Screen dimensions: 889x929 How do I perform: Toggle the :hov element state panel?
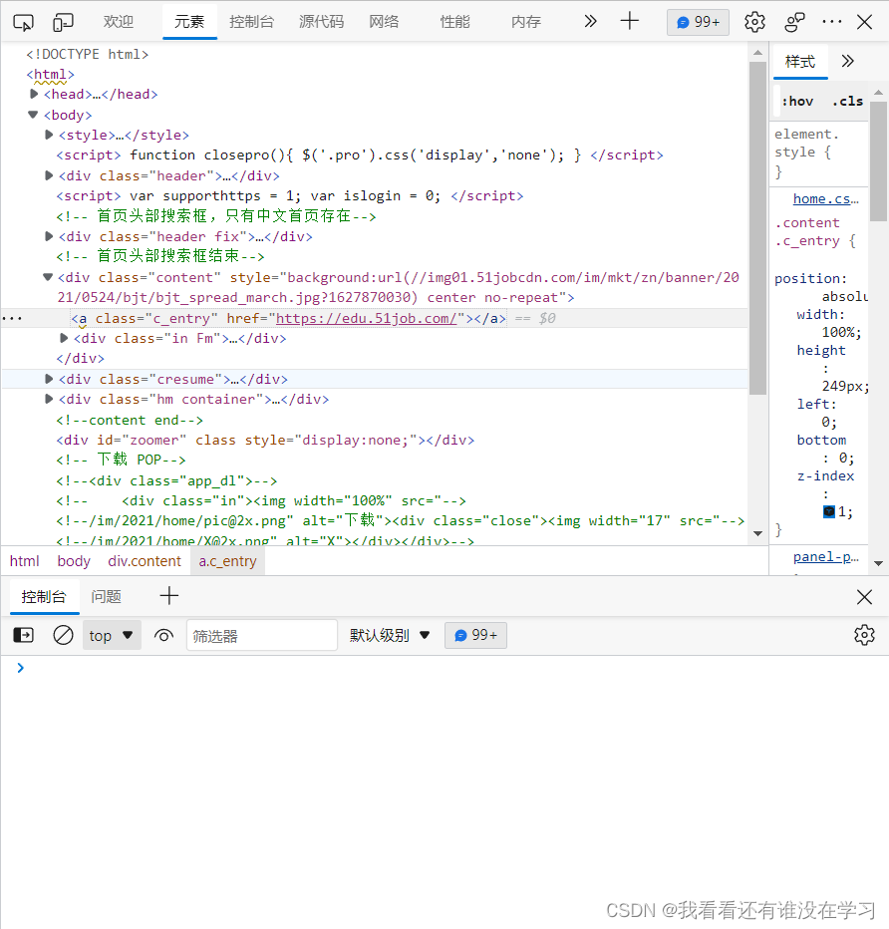(797, 102)
